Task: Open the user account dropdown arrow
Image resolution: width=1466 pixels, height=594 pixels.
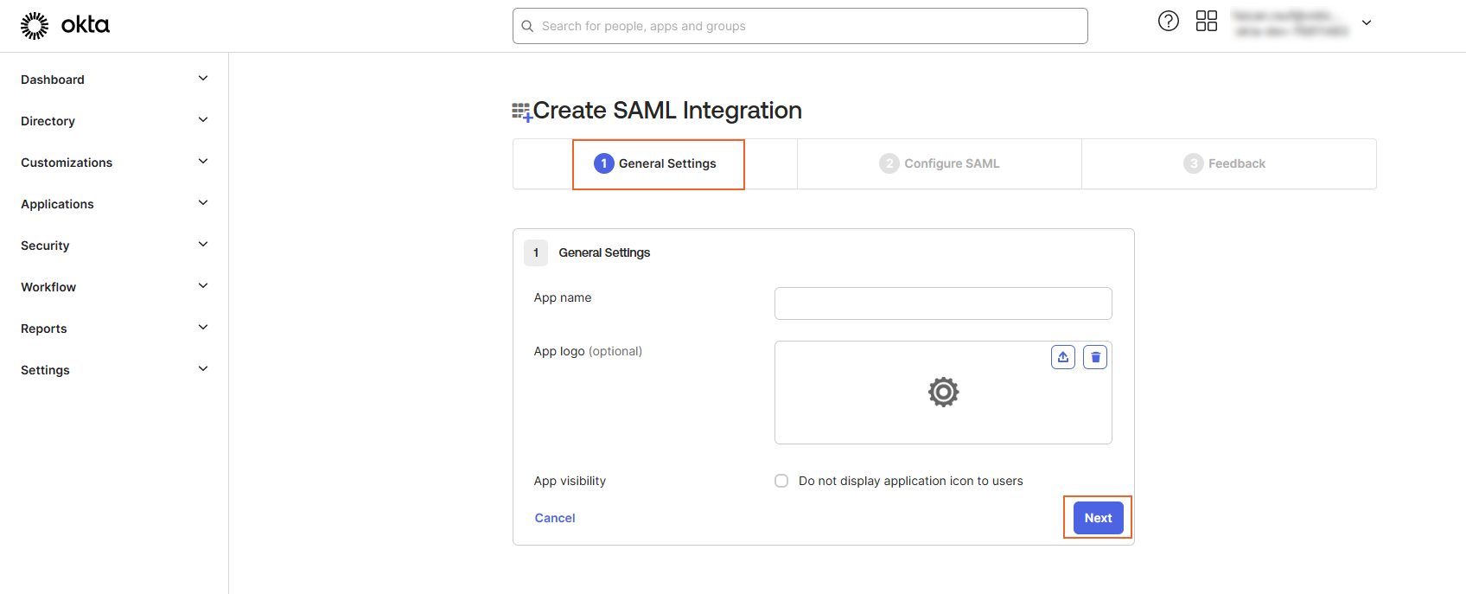Action: pos(1367,23)
